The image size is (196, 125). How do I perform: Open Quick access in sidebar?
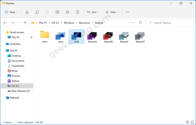tap(15, 32)
